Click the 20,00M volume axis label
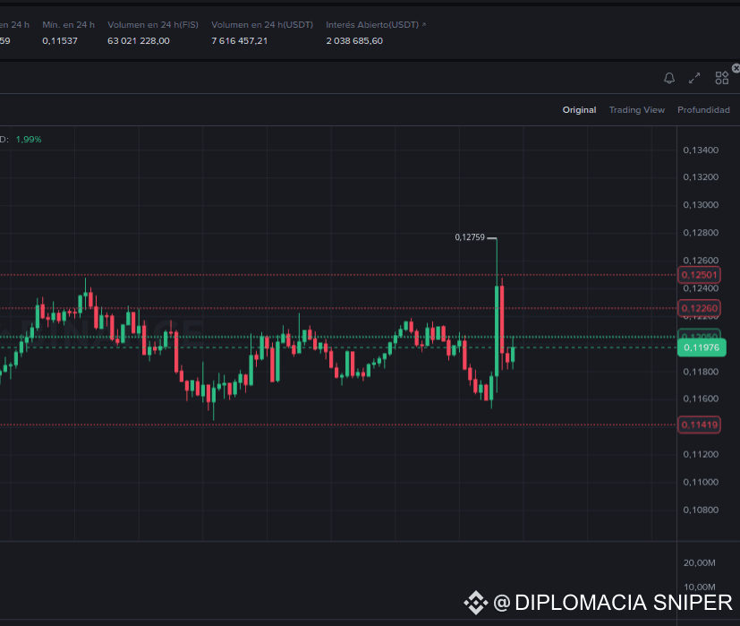Screen dimensions: 740x626 click(700, 562)
